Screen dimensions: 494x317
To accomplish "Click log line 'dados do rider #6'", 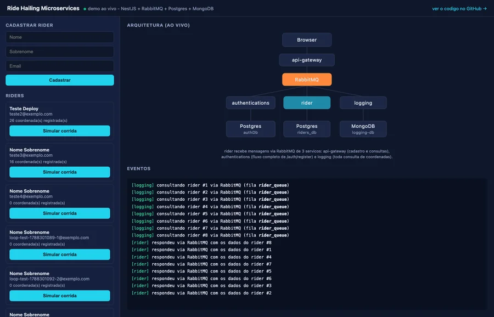I will [201, 279].
